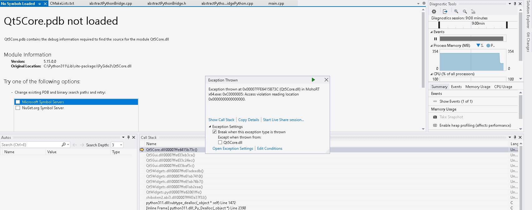Uncheck Break when this exception type is thrown

click(214, 132)
